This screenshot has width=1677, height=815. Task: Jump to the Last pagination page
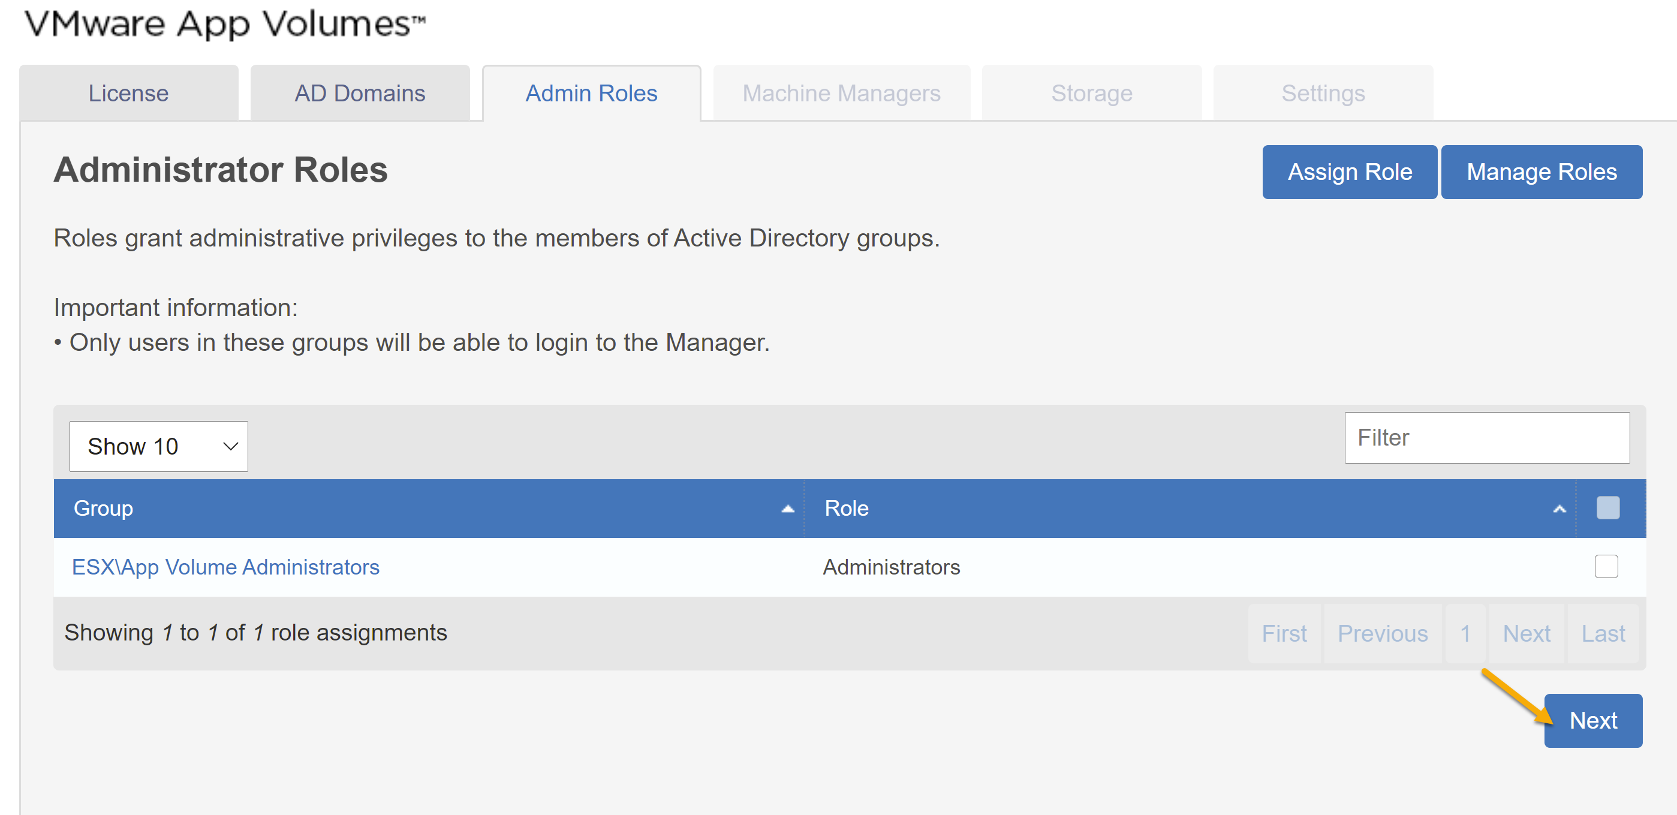[1603, 633]
